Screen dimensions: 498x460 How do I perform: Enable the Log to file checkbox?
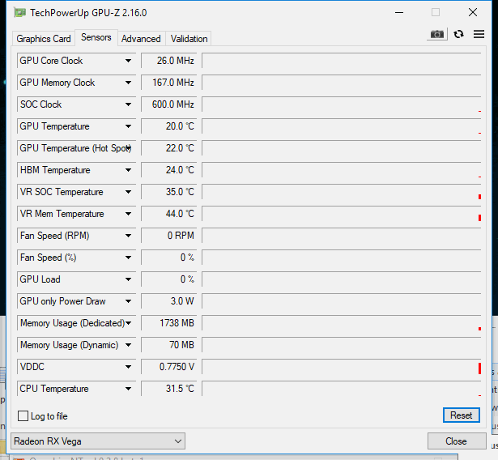pyautogui.click(x=23, y=415)
